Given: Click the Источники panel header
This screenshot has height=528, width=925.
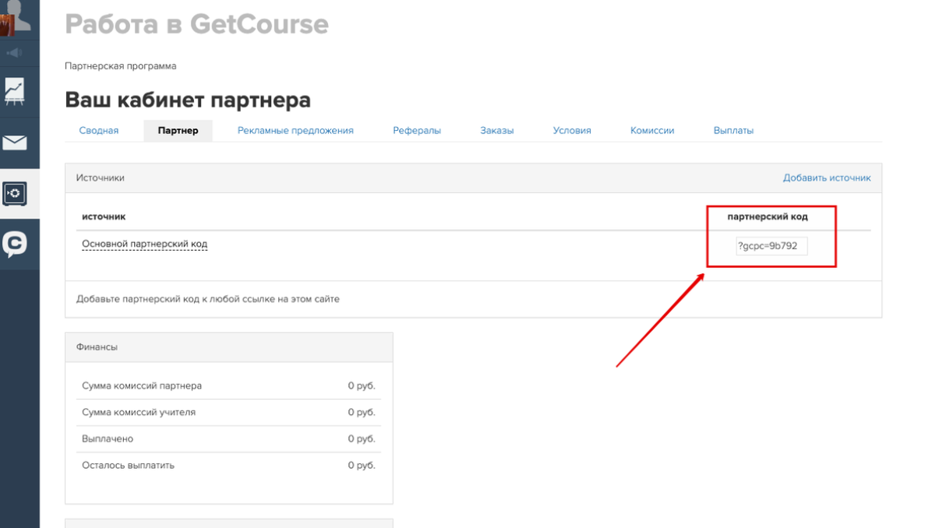Looking at the screenshot, I should pos(473,178).
